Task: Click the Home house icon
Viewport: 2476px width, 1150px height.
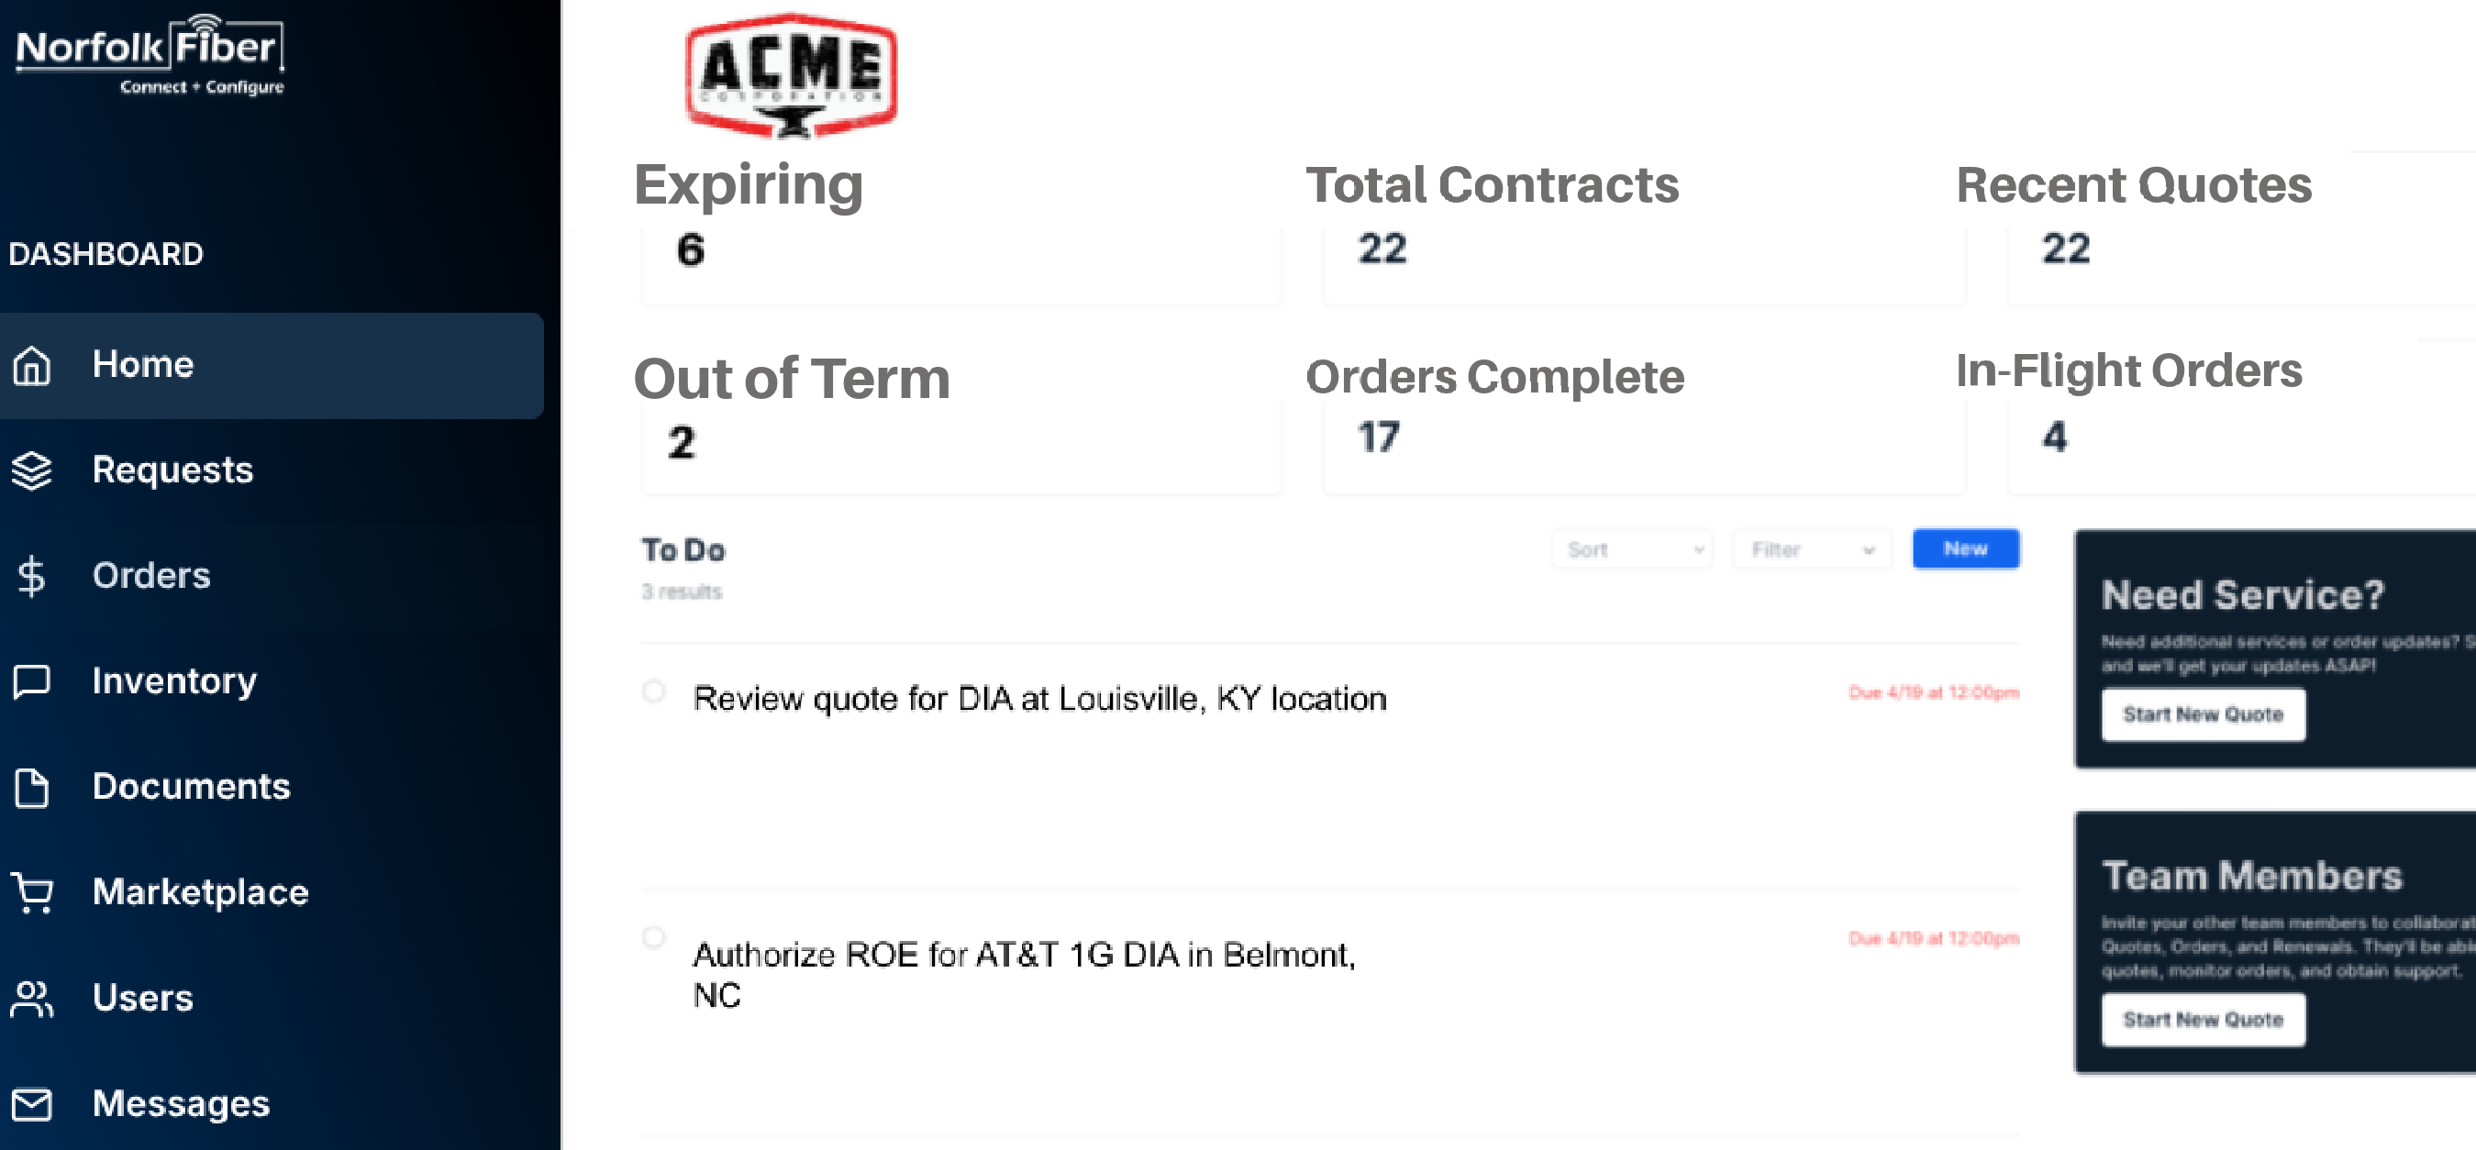Action: point(32,365)
